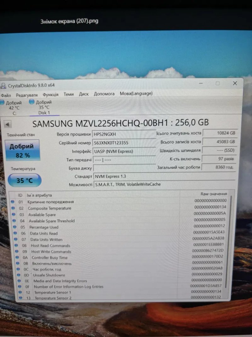The width and height of the screenshot is (252, 337).
Task: Click the NVM Express 1.3 standard field
Action: tap(164, 177)
